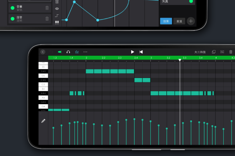Click the rewind to start button
The width and height of the screenshot is (235, 156).
(x=141, y=52)
